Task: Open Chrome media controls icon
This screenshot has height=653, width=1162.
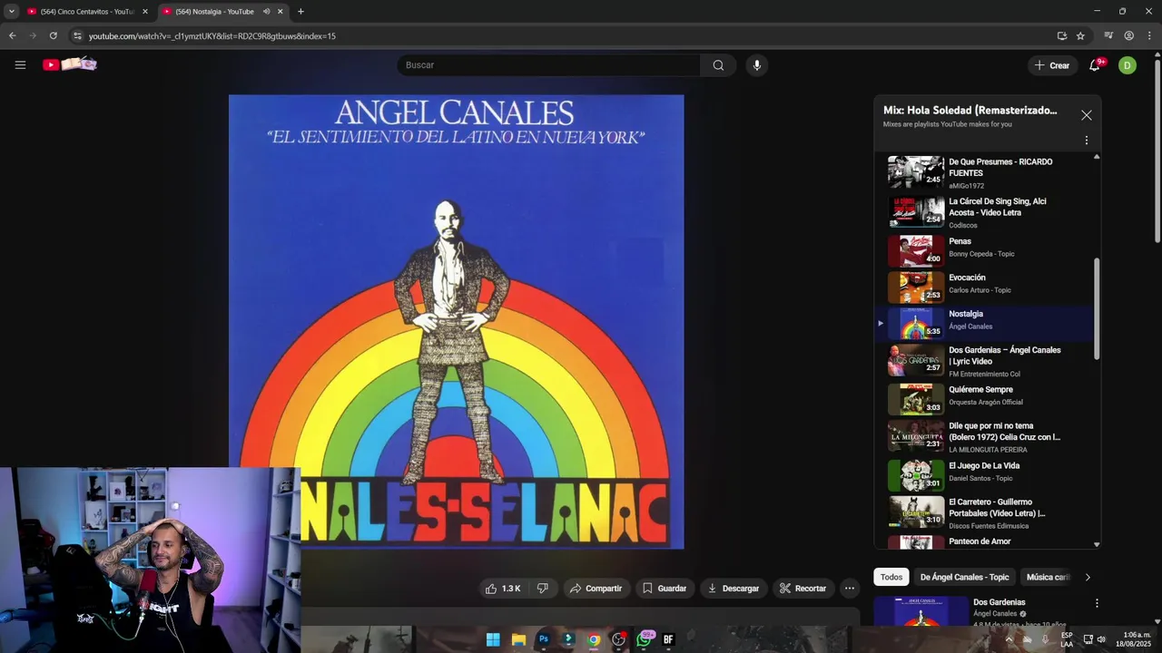Action: coord(1108,36)
